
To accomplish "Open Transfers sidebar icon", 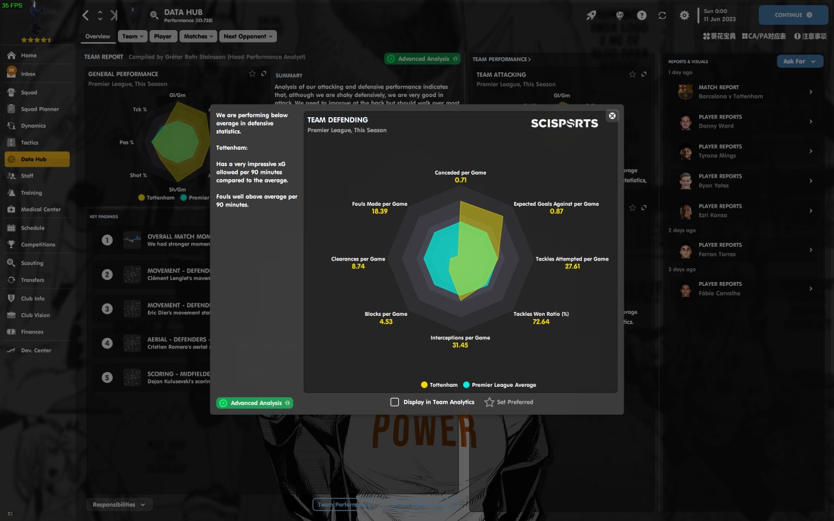I will coord(11,280).
